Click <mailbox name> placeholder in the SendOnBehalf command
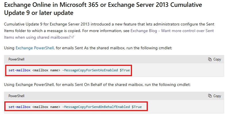The width and height of the screenshot is (229, 118). [x=46, y=107]
